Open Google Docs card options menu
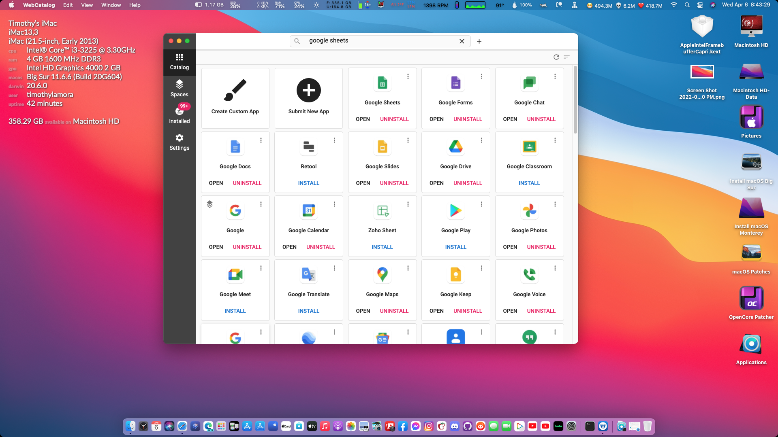The image size is (778, 437). tap(261, 140)
